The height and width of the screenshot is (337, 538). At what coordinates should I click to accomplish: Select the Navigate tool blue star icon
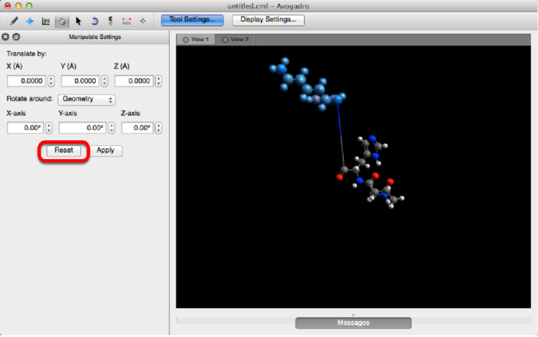pyautogui.click(x=29, y=21)
